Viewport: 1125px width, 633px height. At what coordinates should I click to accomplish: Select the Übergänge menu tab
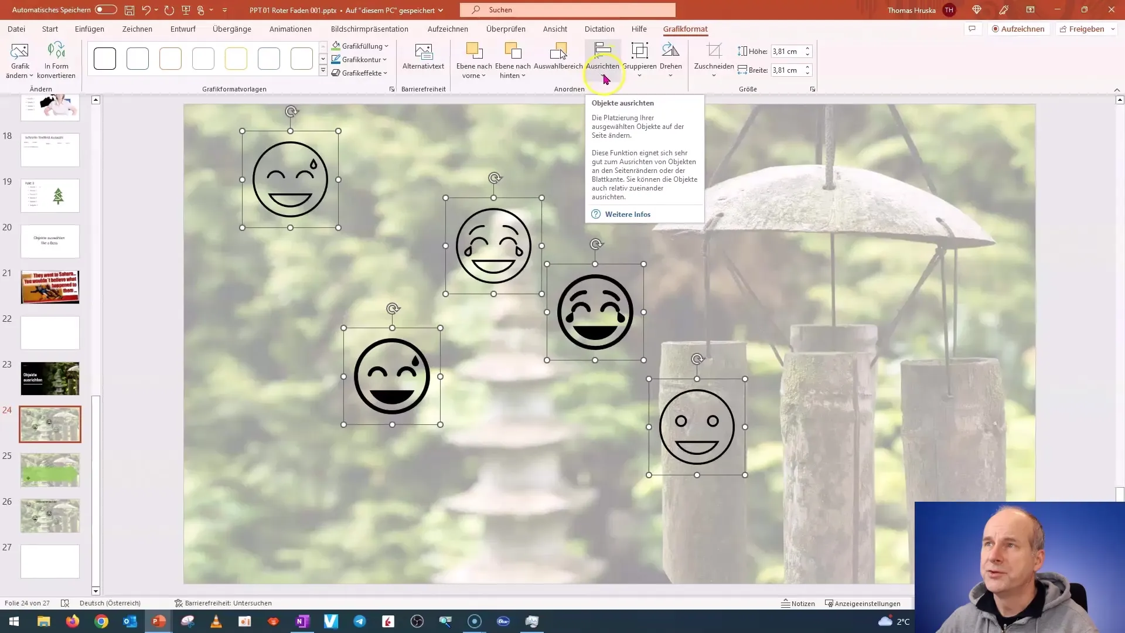tap(231, 29)
